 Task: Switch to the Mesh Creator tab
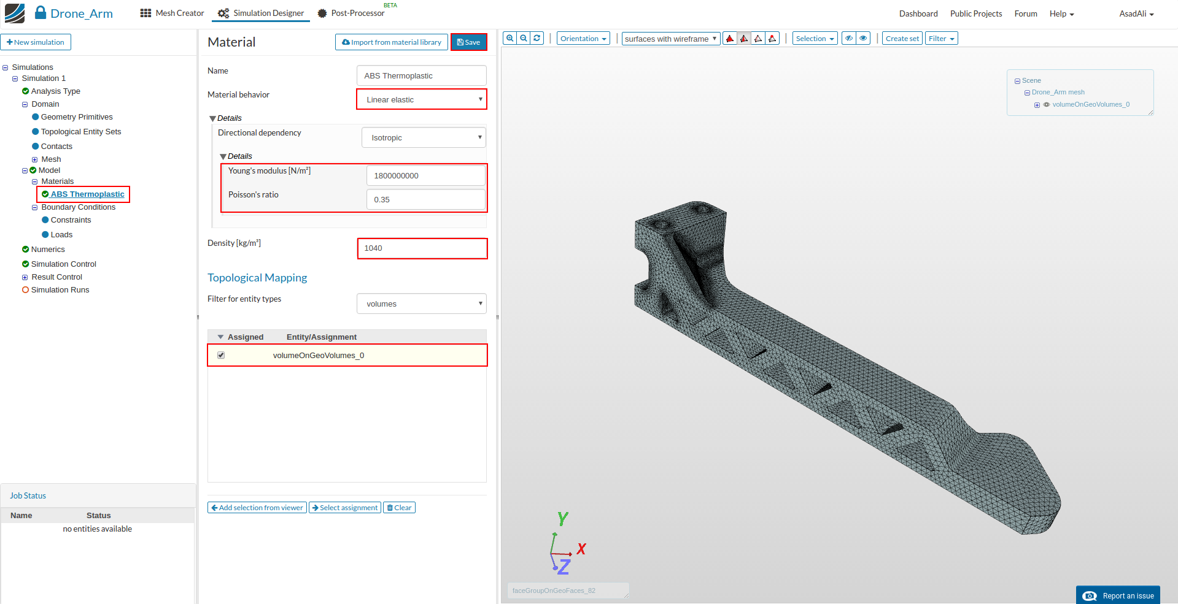point(172,13)
